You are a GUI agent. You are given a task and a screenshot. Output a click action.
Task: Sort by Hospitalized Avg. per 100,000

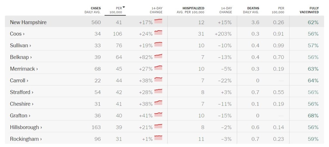[x=190, y=10]
